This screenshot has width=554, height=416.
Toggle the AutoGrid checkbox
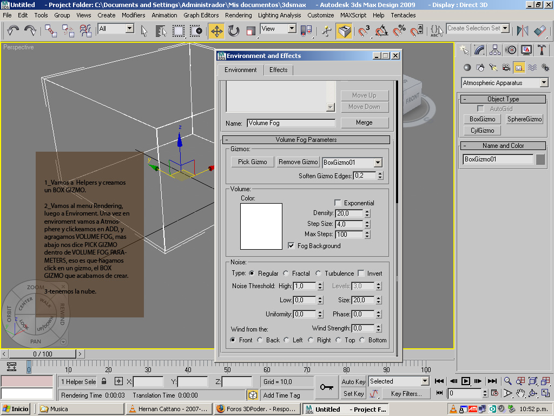[480, 108]
